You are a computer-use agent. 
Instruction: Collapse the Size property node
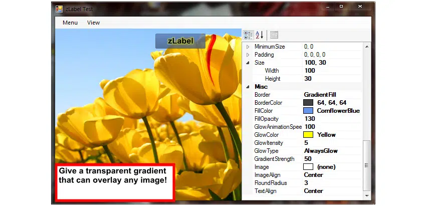click(x=248, y=63)
